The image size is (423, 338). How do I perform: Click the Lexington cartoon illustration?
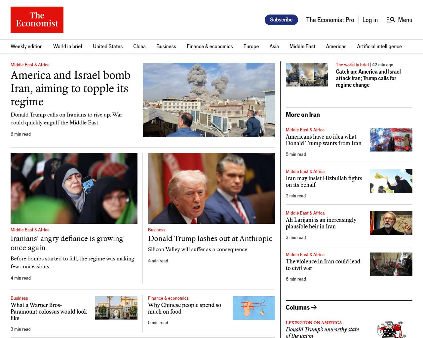391,329
